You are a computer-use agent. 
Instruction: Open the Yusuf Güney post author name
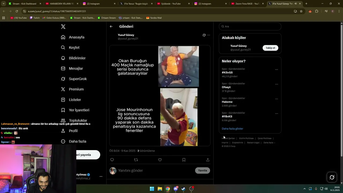point(126,35)
